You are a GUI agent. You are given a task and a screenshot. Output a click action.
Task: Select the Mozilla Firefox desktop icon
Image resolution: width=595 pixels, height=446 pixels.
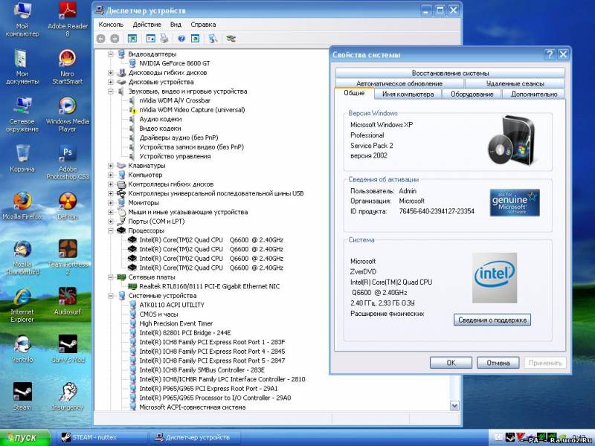22,207
